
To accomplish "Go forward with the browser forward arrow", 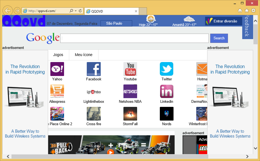I will [17, 11].
